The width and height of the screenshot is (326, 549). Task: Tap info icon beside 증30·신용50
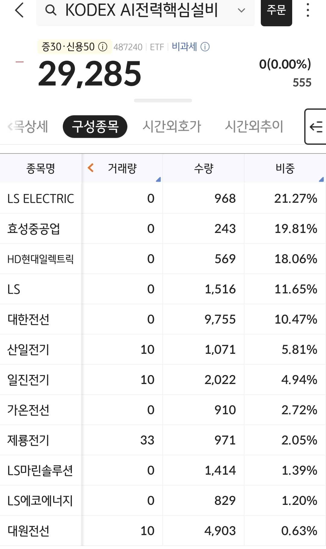pyautogui.click(x=103, y=47)
